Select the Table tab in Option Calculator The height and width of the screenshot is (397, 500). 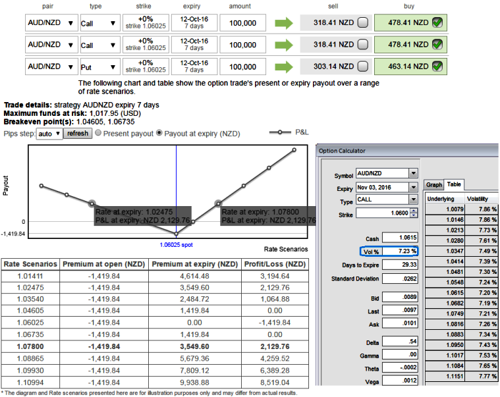(454, 185)
